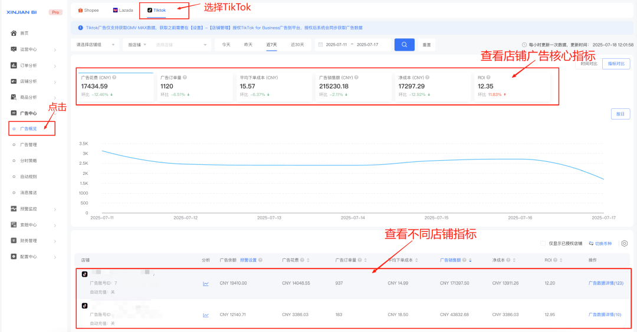Open 广告管理 in sidebar submenu

pyautogui.click(x=28, y=145)
